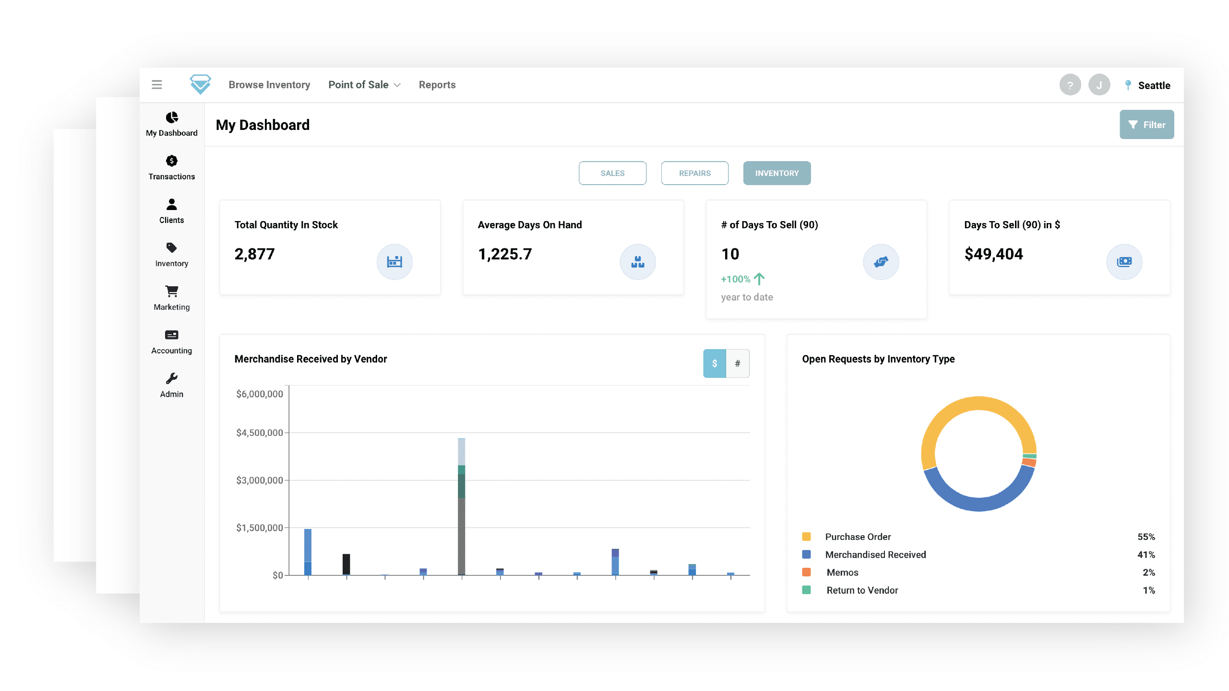Select the Transactions dollar icon in sidebar
The image size is (1229, 691).
pos(171,161)
